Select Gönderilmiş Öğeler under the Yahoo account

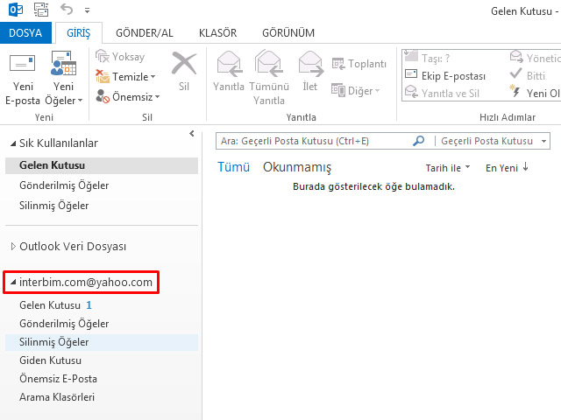click(64, 324)
